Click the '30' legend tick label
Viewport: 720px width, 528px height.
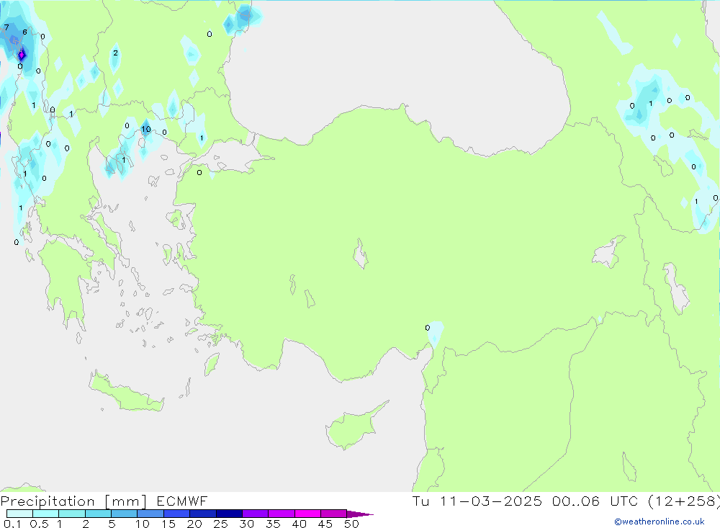tap(246, 524)
